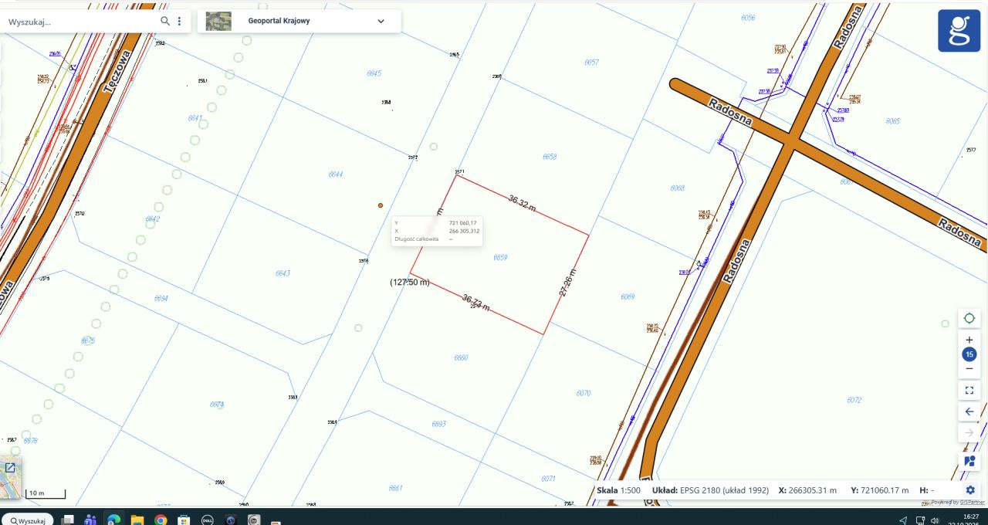Click the Y: 721060.17 m readout
988x525 pixels.
point(880,489)
